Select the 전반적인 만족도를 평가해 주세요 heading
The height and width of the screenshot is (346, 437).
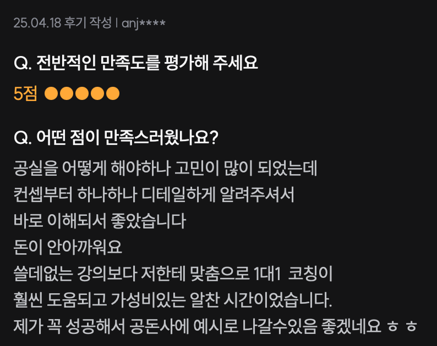click(x=136, y=62)
